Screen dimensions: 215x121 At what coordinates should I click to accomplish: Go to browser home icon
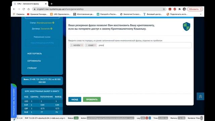(29, 9)
